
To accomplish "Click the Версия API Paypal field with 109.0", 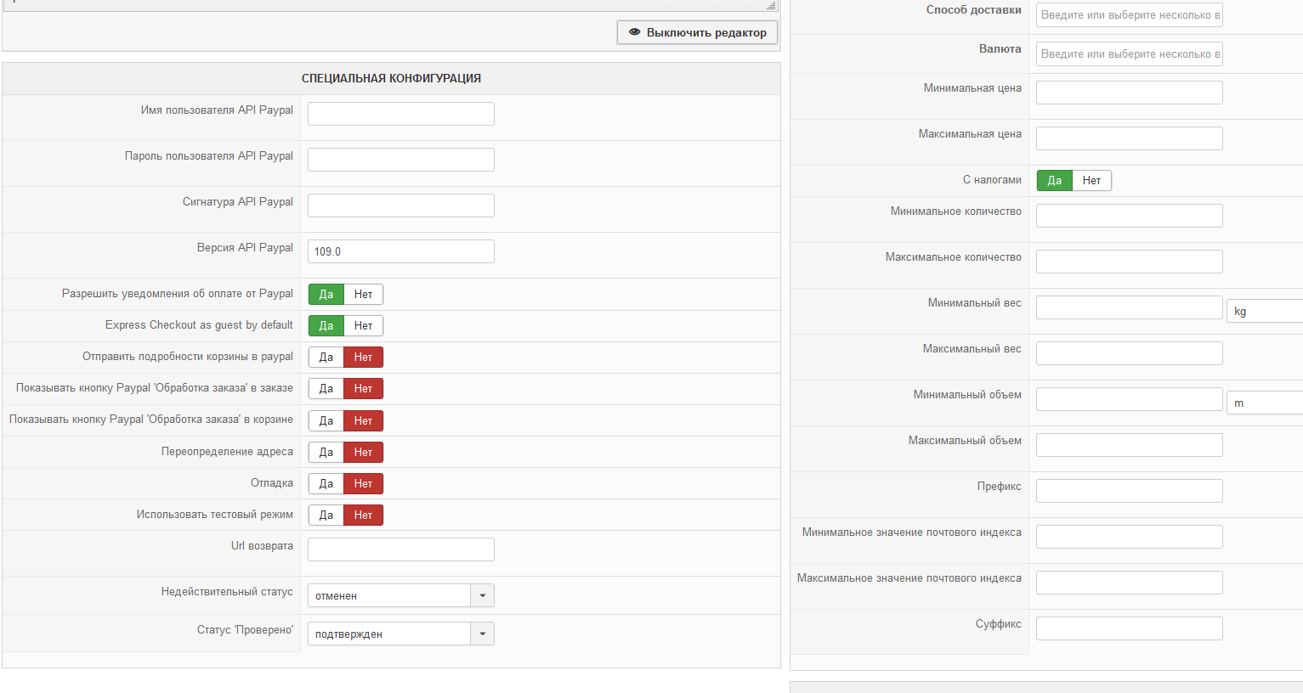I will click(401, 251).
